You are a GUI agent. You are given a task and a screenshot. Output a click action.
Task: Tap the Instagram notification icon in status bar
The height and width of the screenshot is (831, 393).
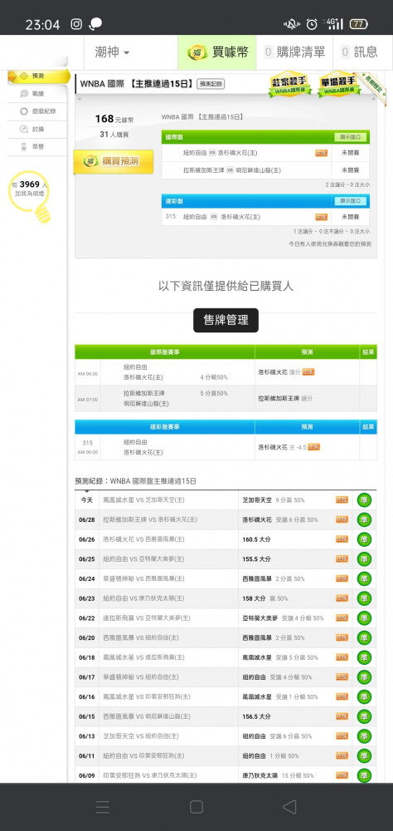77,24
